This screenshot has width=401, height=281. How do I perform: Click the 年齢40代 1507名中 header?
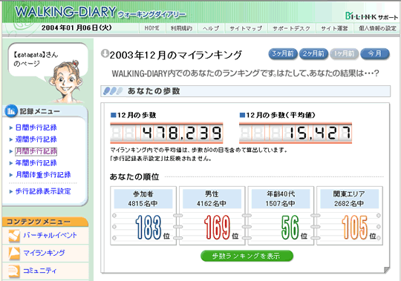pyautogui.click(x=281, y=199)
